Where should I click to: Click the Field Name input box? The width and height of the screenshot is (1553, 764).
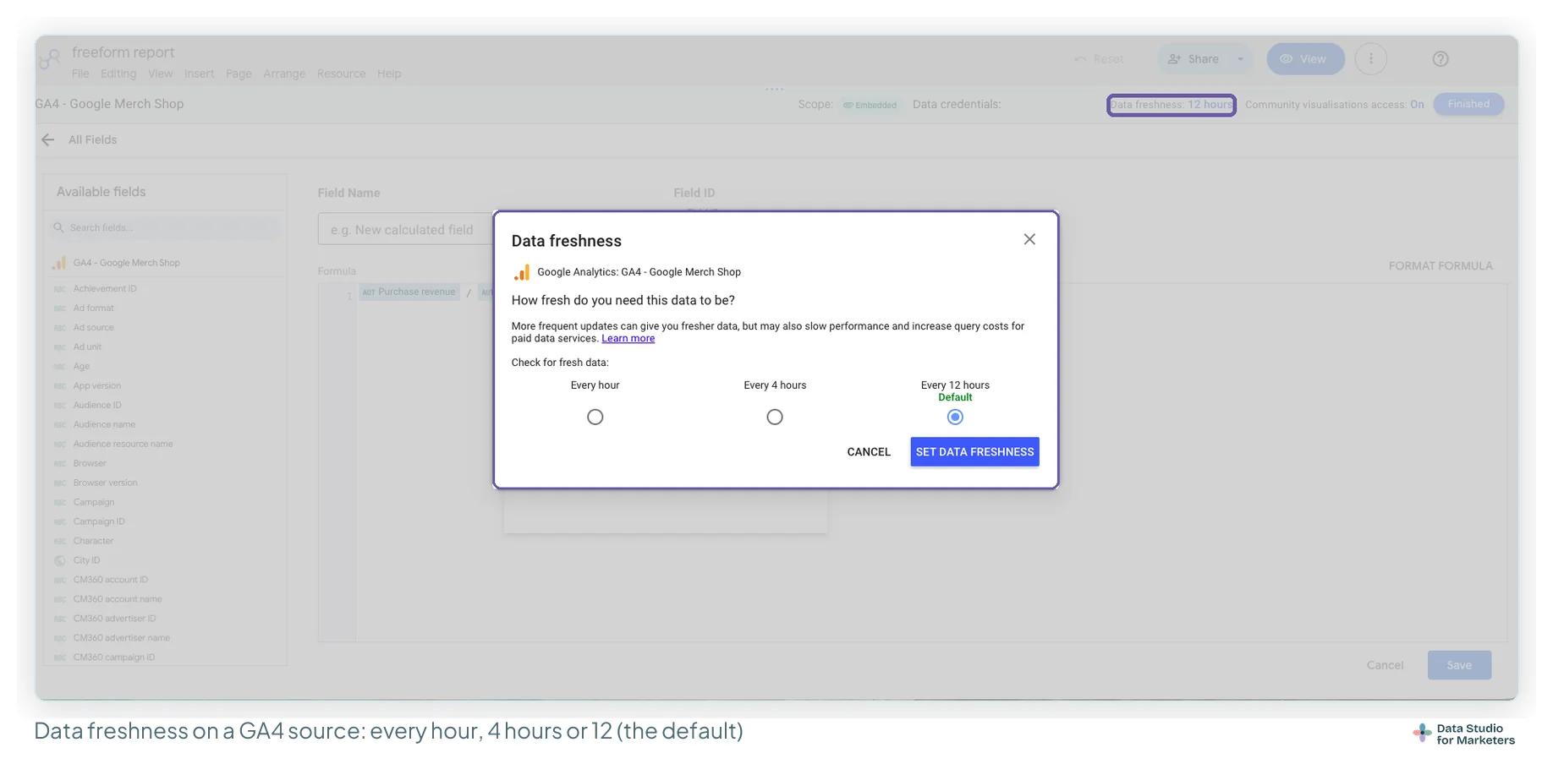pos(406,230)
